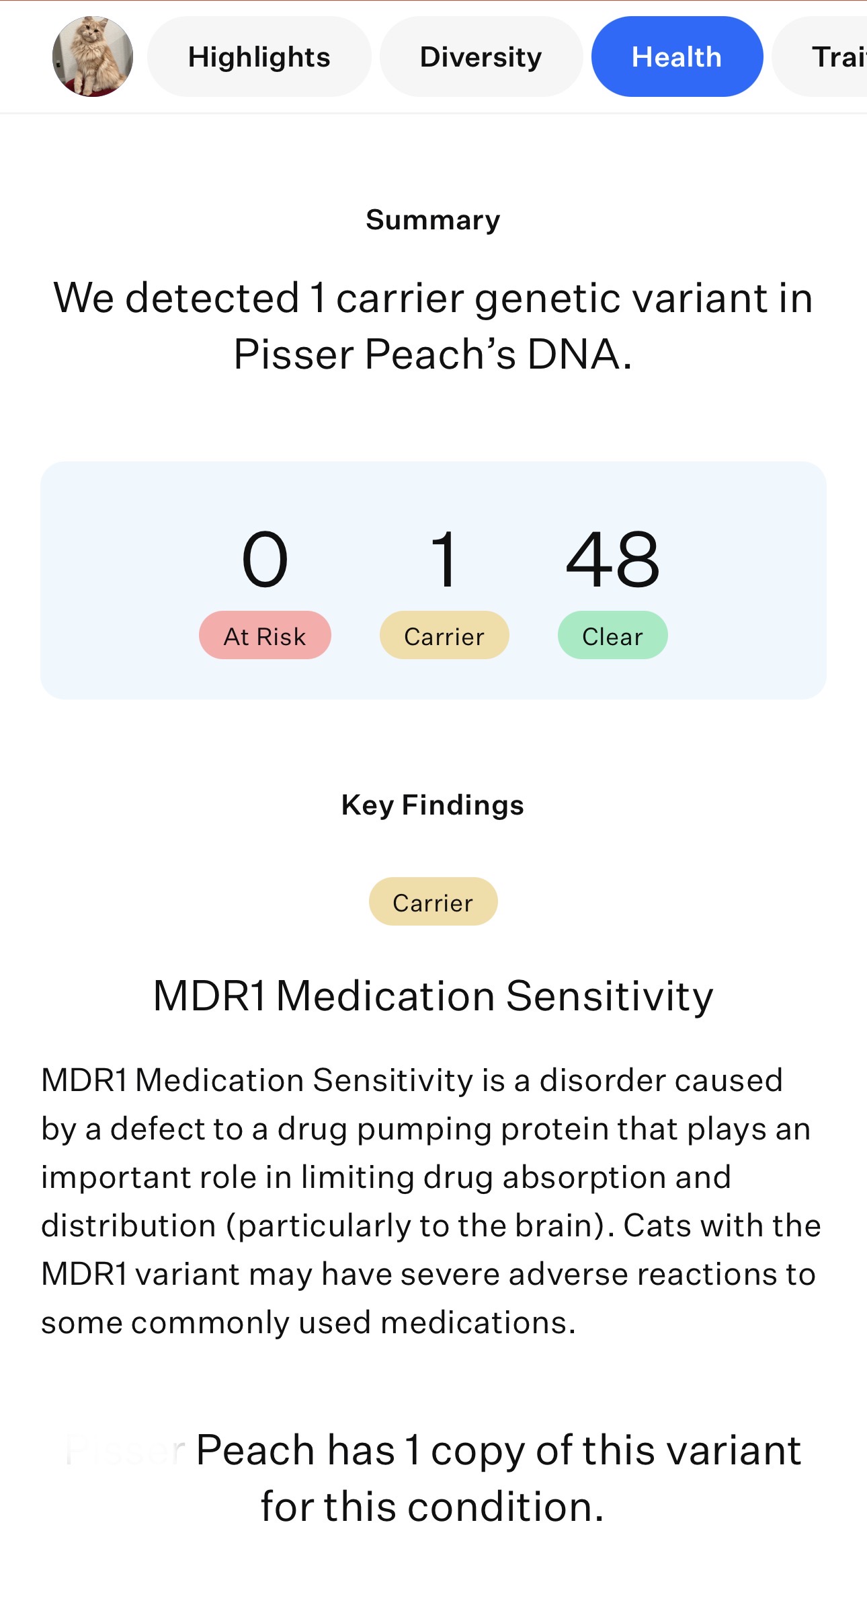The image size is (867, 1609).
Task: Click the 0 at-risk count
Action: pyautogui.click(x=265, y=560)
